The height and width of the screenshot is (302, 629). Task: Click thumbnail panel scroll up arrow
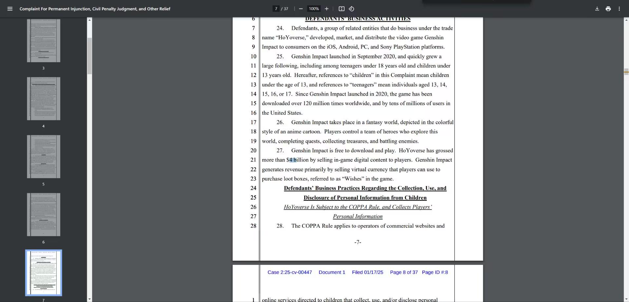click(89, 20)
